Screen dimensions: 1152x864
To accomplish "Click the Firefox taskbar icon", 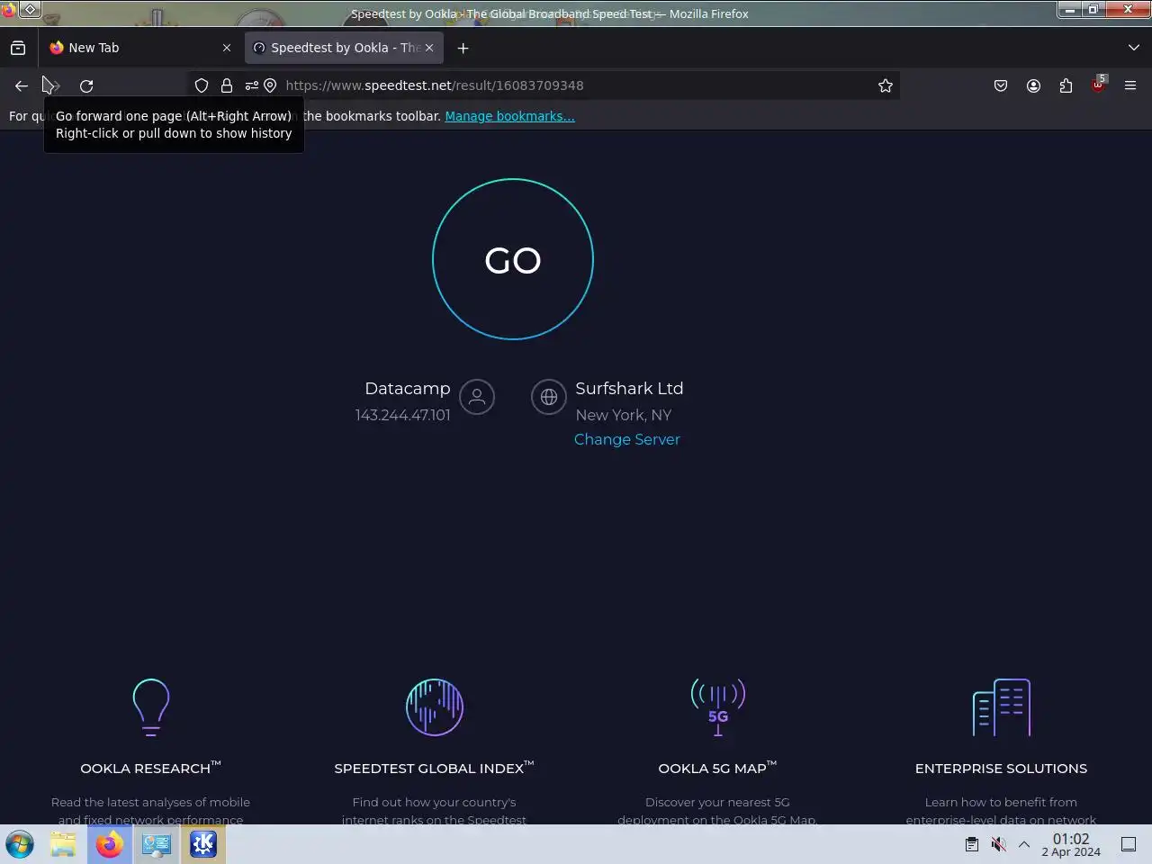I will pyautogui.click(x=110, y=844).
